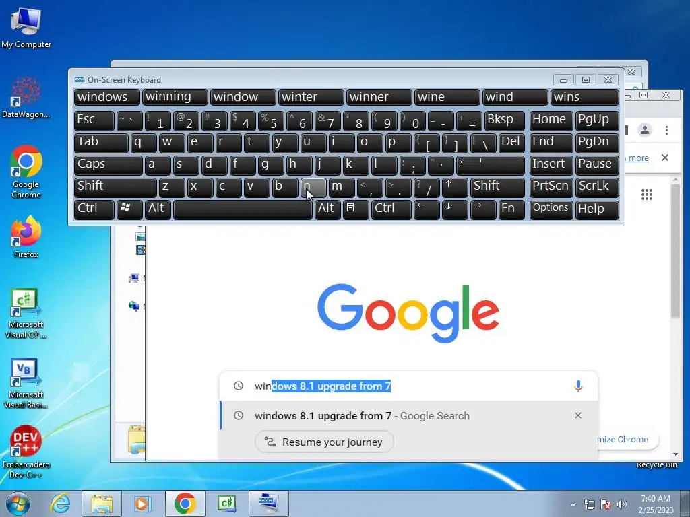This screenshot has height=517, width=690.
Task: Show hidden tray icons arrow
Action: click(x=573, y=504)
